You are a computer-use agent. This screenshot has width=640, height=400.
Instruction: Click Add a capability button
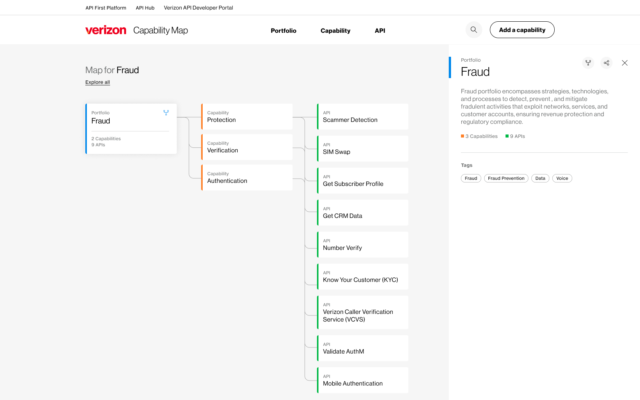[522, 30]
